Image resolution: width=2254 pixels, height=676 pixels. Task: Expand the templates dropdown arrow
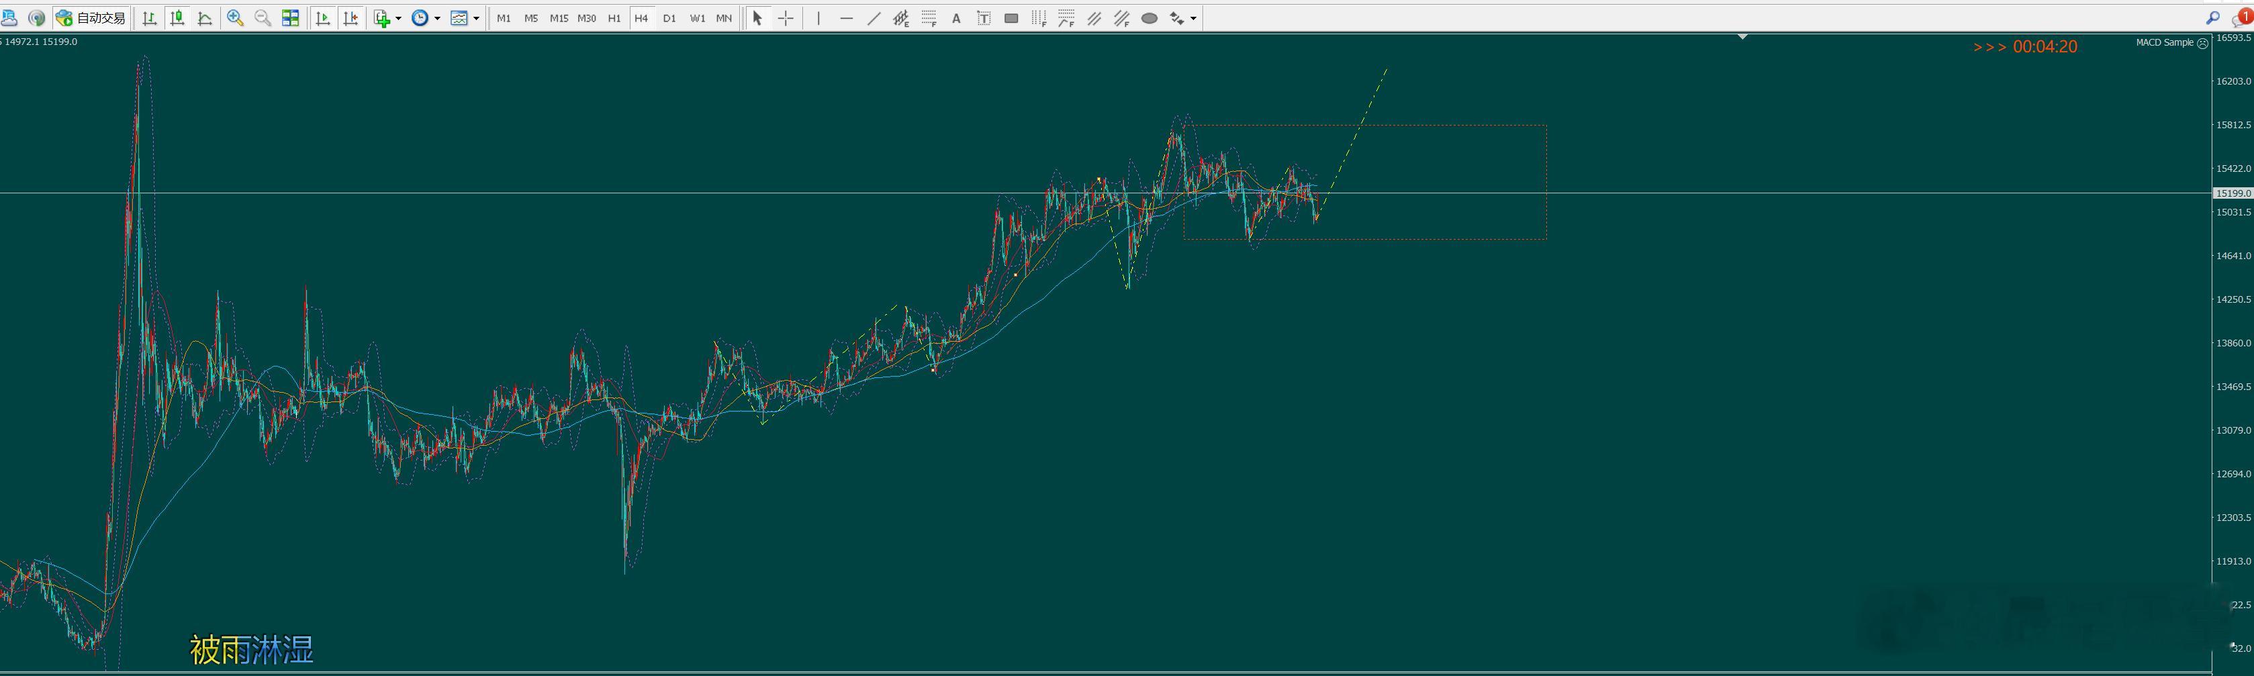tap(476, 18)
